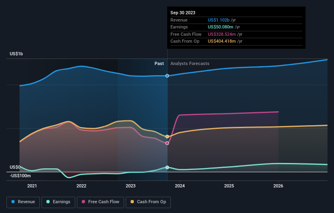Click the US$1.102b revenue value

tap(218, 20)
